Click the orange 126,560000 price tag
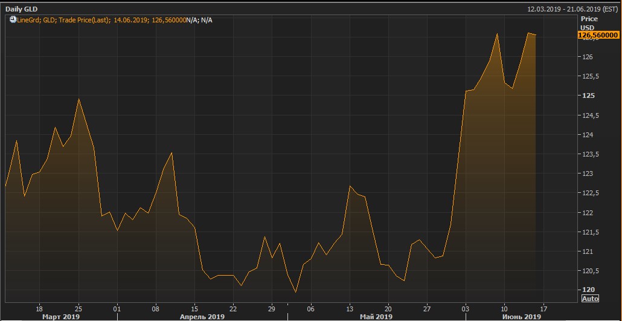 point(598,35)
